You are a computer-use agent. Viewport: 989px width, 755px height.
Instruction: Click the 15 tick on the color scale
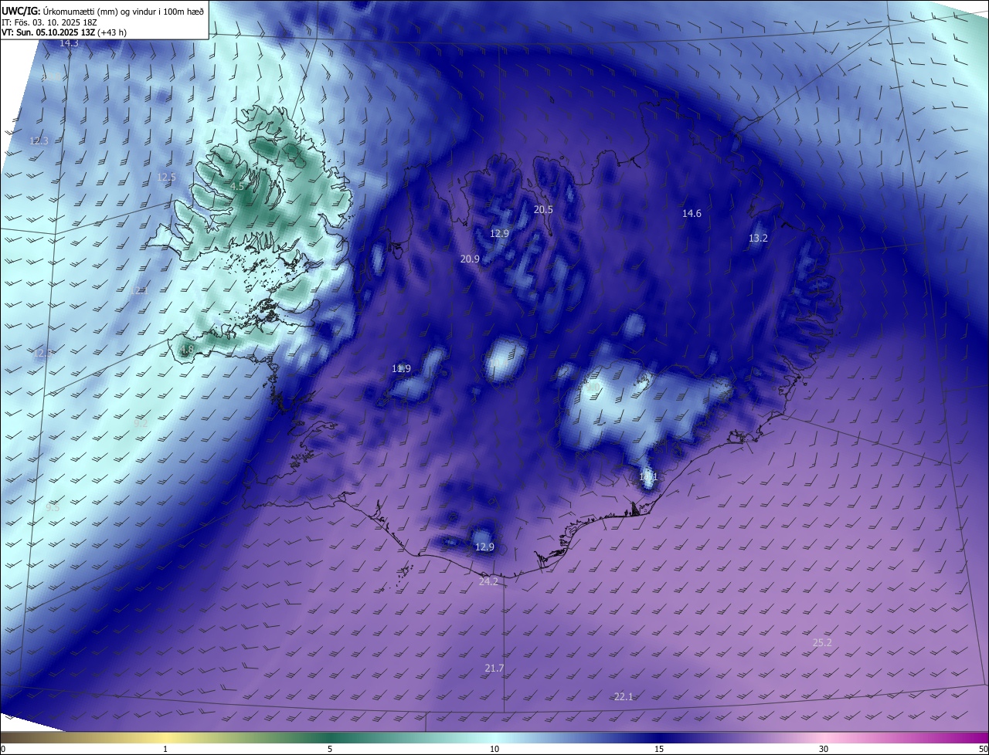[x=659, y=749]
